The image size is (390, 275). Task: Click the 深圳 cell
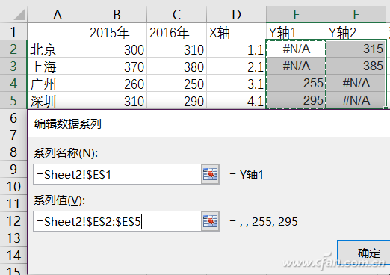coord(58,100)
